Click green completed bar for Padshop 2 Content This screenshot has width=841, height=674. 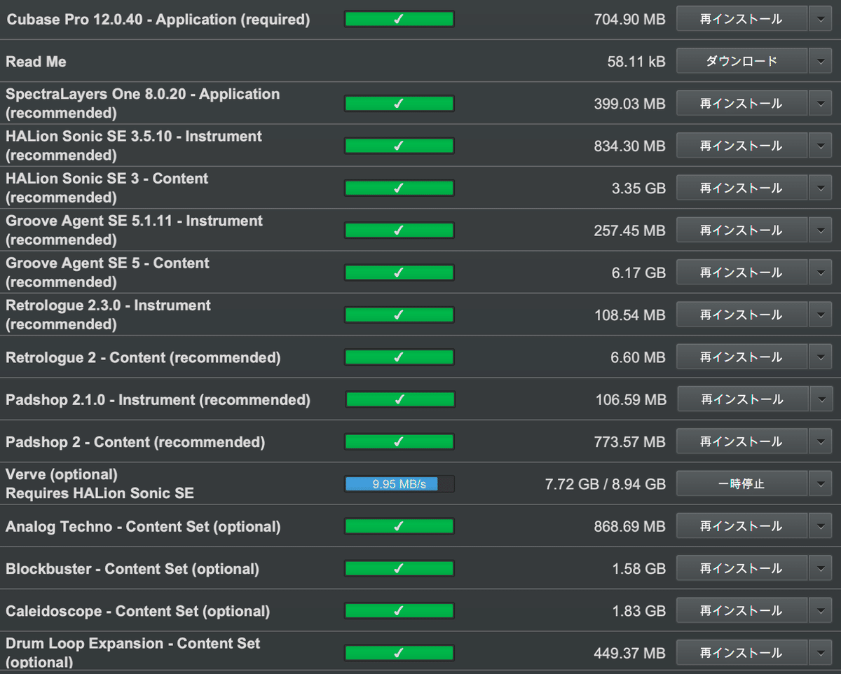click(x=399, y=441)
